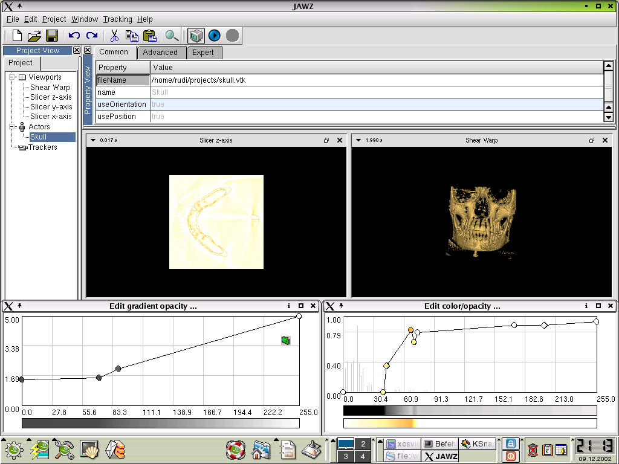
Task: Click the Paste clipboard icon
Action: [149, 36]
